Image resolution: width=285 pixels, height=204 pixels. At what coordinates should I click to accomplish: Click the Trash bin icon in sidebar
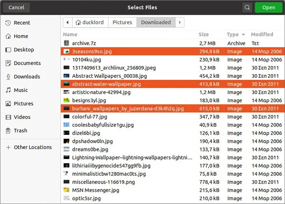8,130
